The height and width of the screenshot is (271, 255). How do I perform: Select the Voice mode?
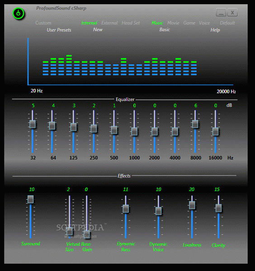[x=204, y=23]
